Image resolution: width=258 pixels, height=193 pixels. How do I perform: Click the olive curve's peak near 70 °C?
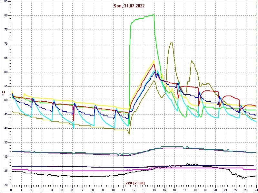coord(172,42)
